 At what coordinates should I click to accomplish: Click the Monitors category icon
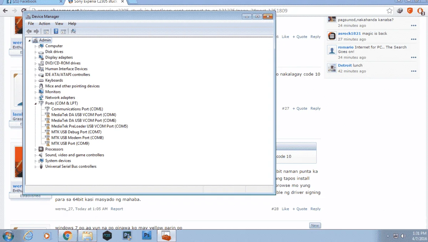(x=41, y=92)
